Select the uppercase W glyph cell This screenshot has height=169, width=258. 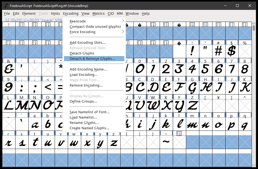coord(153,106)
